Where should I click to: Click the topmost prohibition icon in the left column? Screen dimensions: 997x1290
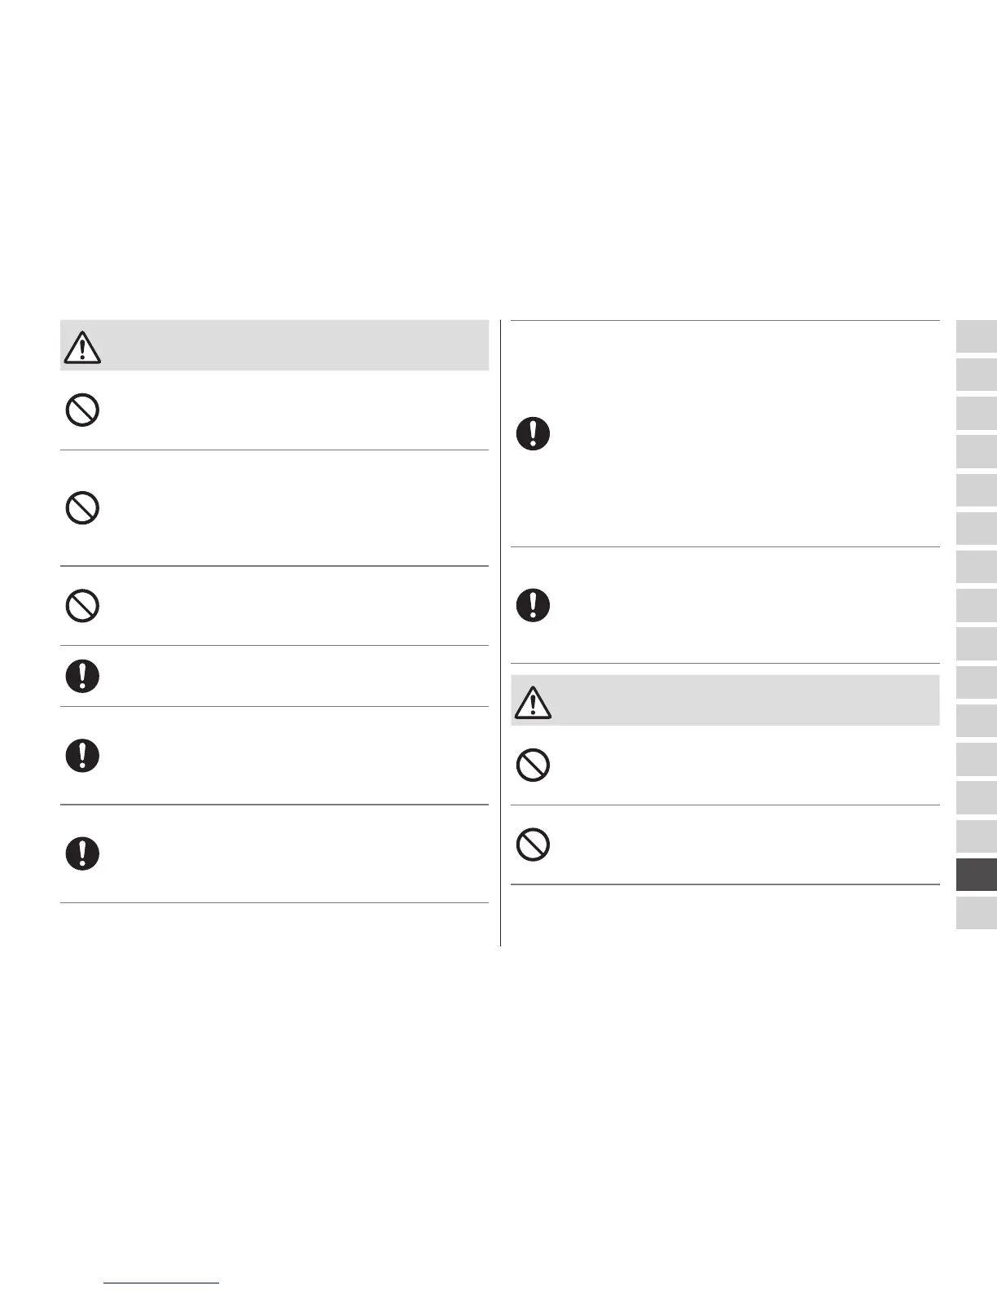pyautogui.click(x=82, y=410)
